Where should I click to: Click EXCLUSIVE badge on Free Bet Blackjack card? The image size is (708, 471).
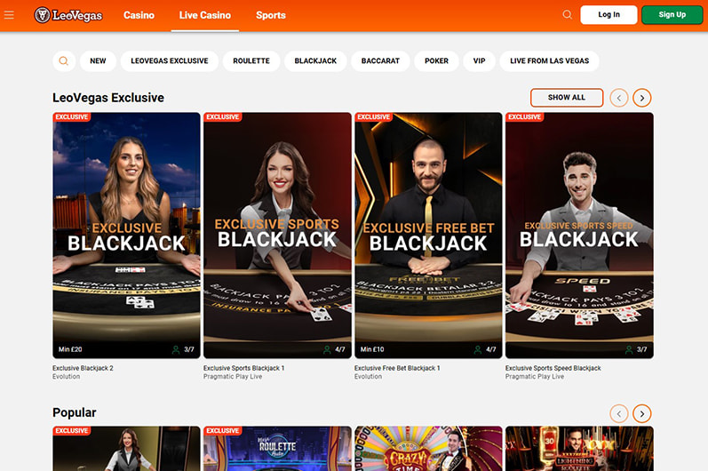[x=374, y=117]
